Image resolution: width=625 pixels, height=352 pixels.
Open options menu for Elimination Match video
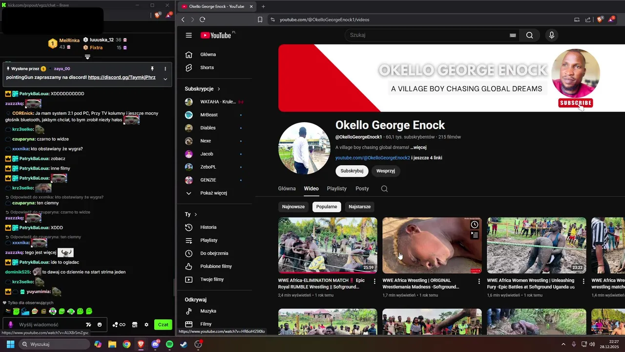(x=375, y=282)
